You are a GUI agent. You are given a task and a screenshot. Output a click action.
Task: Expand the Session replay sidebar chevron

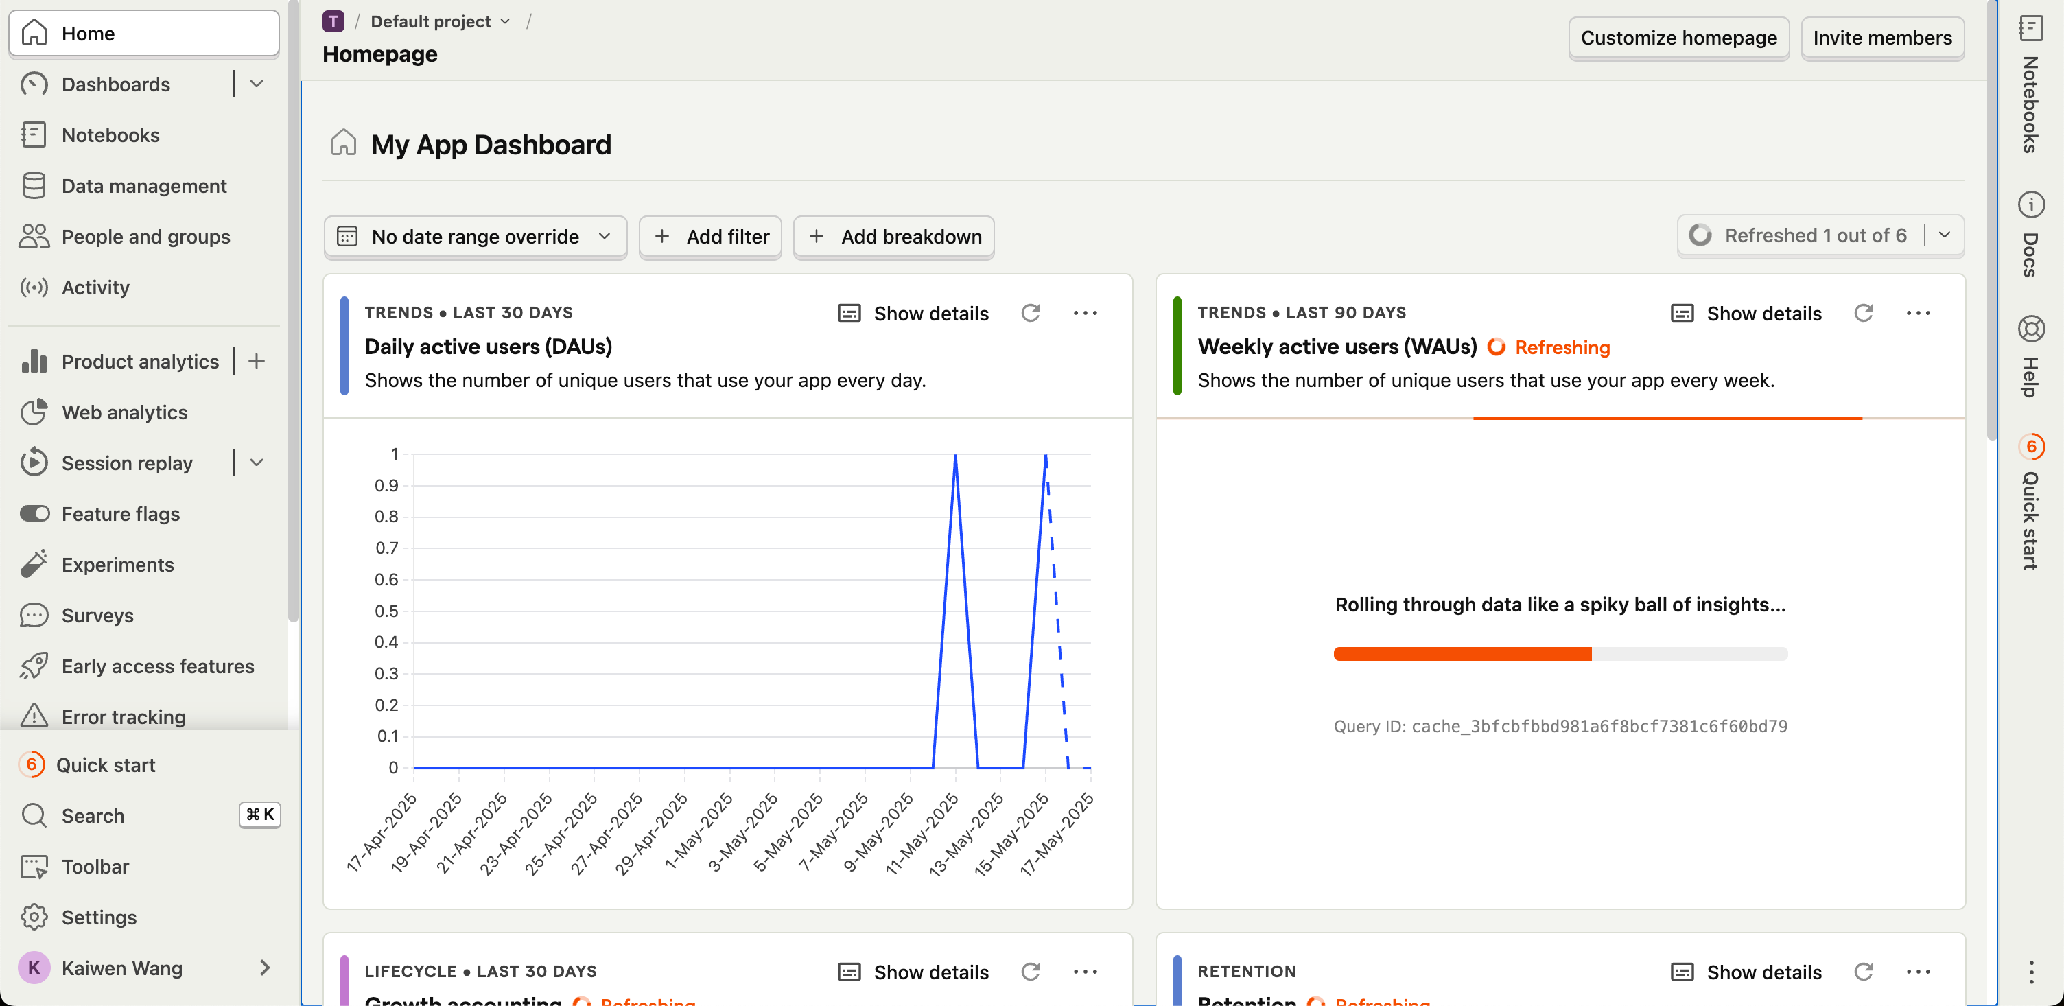[257, 463]
